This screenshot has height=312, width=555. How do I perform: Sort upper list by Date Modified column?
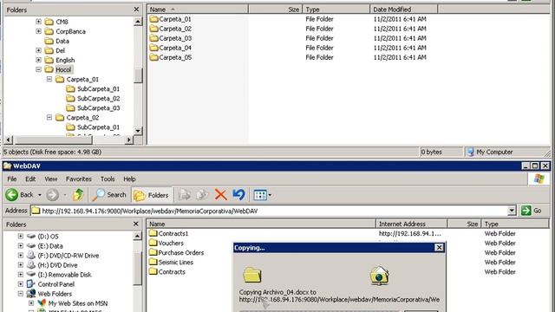click(x=403, y=10)
